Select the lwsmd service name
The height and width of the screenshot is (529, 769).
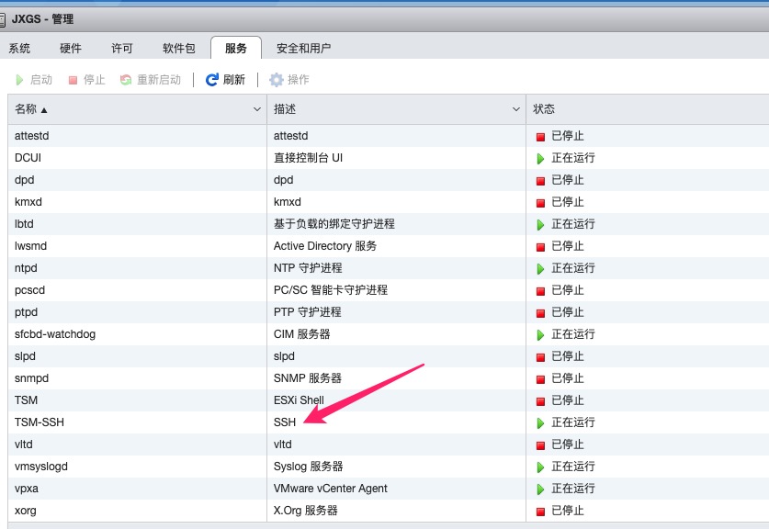30,245
